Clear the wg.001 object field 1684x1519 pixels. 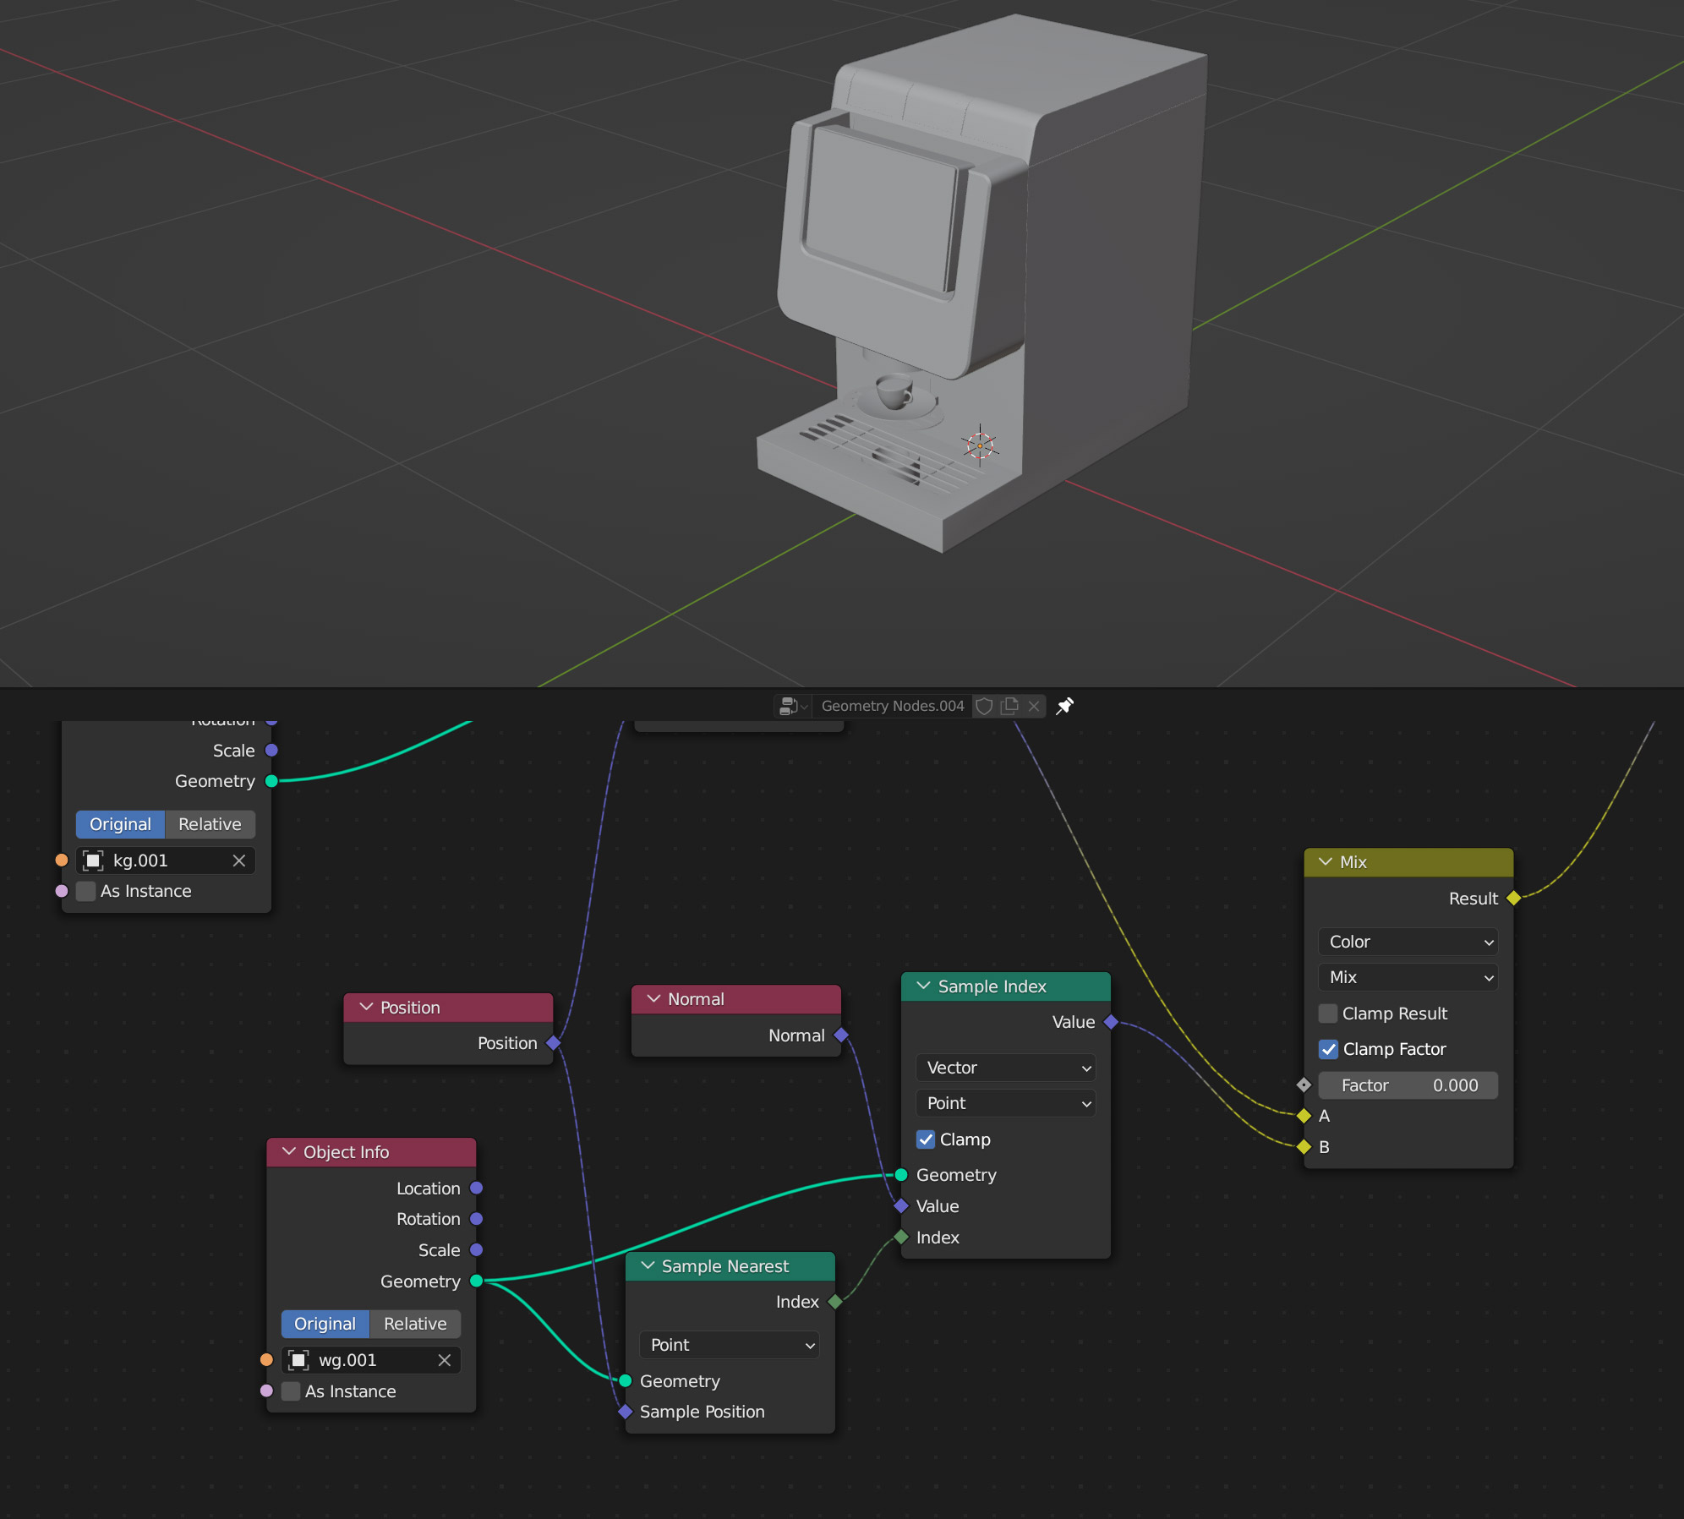[x=445, y=1360]
